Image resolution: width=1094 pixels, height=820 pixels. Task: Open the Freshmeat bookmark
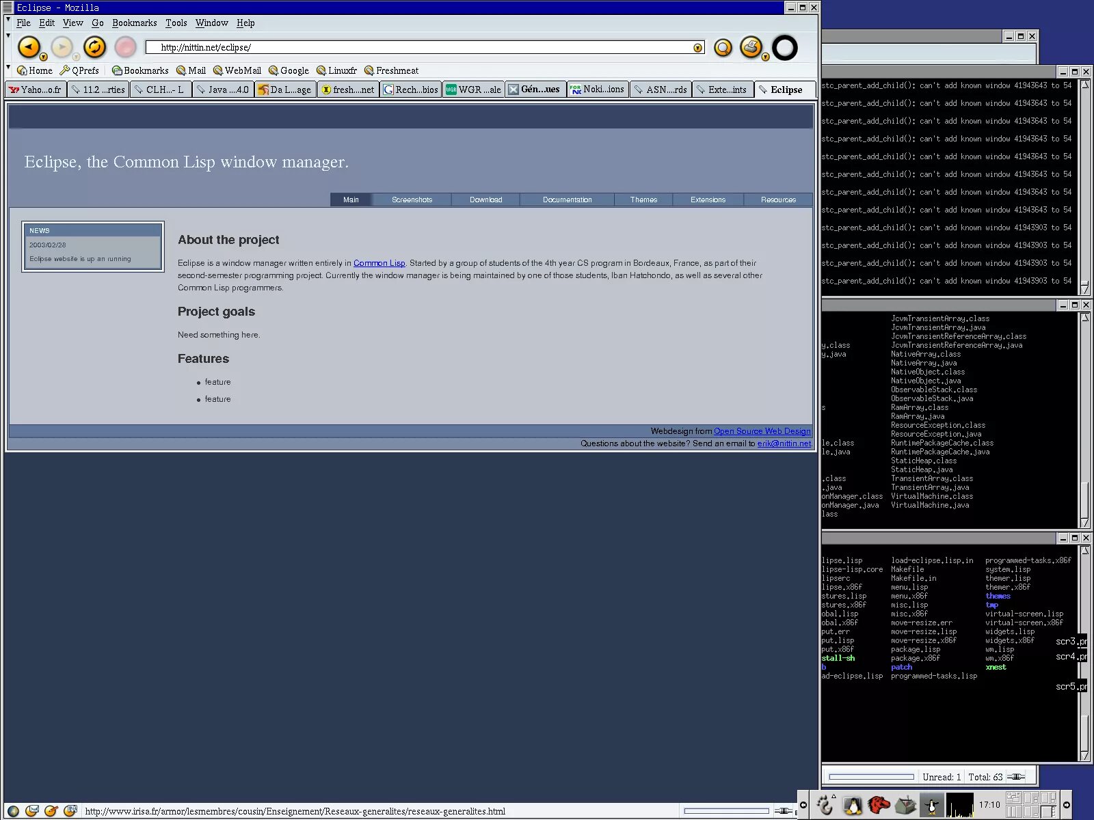coord(391,70)
